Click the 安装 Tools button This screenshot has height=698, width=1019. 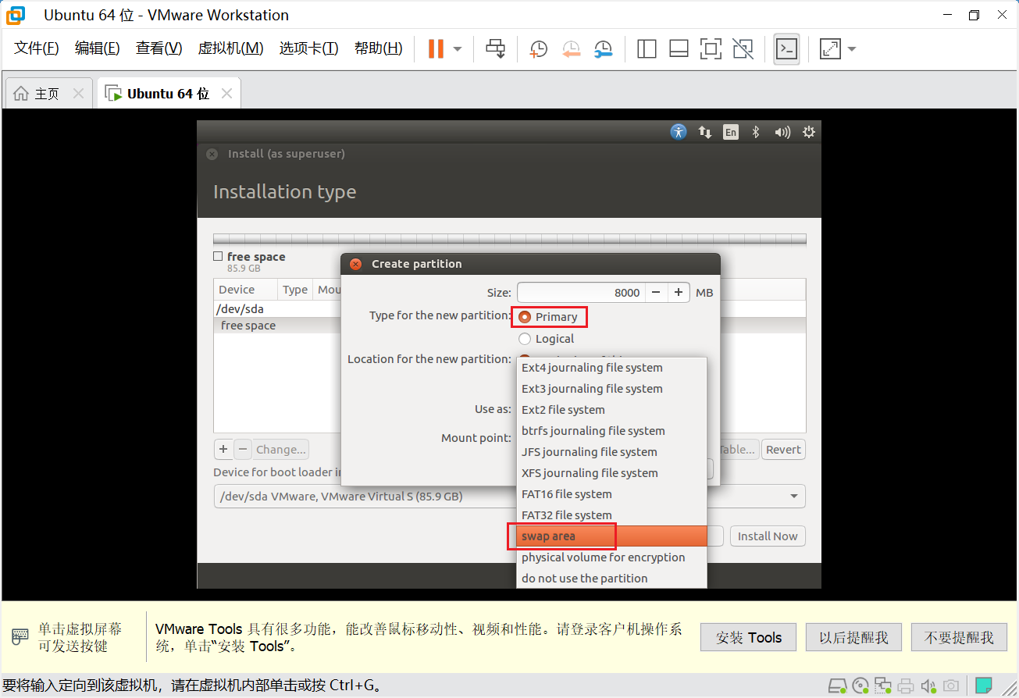coord(748,637)
